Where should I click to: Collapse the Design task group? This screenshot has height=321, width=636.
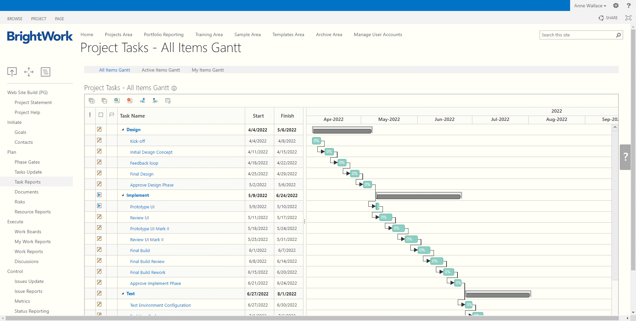tap(123, 130)
